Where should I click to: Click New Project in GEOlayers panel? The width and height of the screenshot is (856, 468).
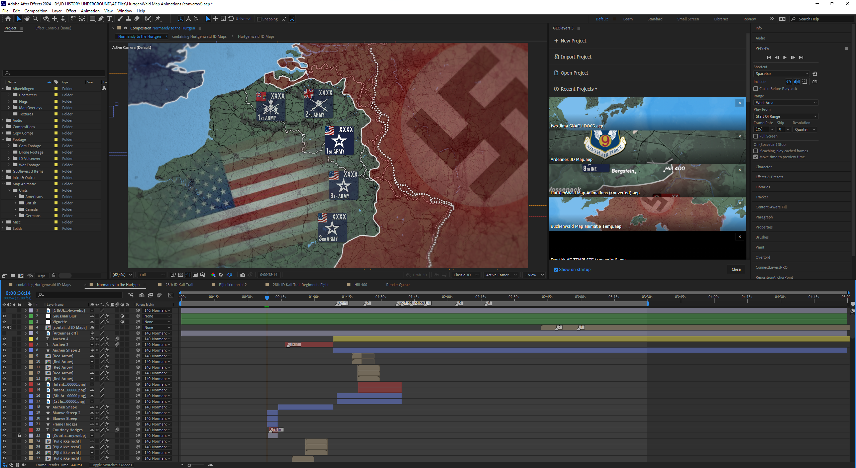tap(570, 41)
